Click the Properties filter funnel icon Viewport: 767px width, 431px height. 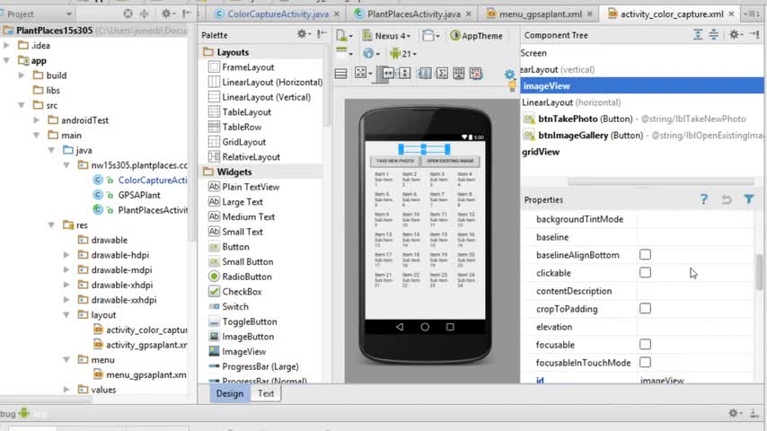pos(749,199)
